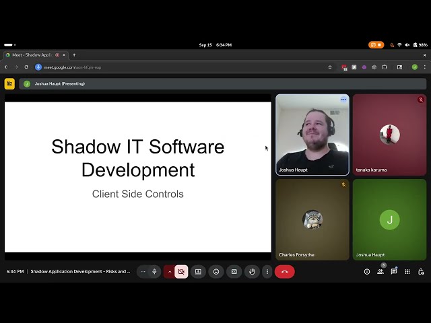This screenshot has height=323, width=431.
Task: Click the orange screen-sharing indicator in top bar
Action: click(x=376, y=45)
